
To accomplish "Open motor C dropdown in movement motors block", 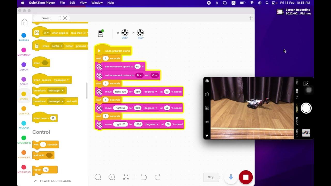I will pos(155,75).
